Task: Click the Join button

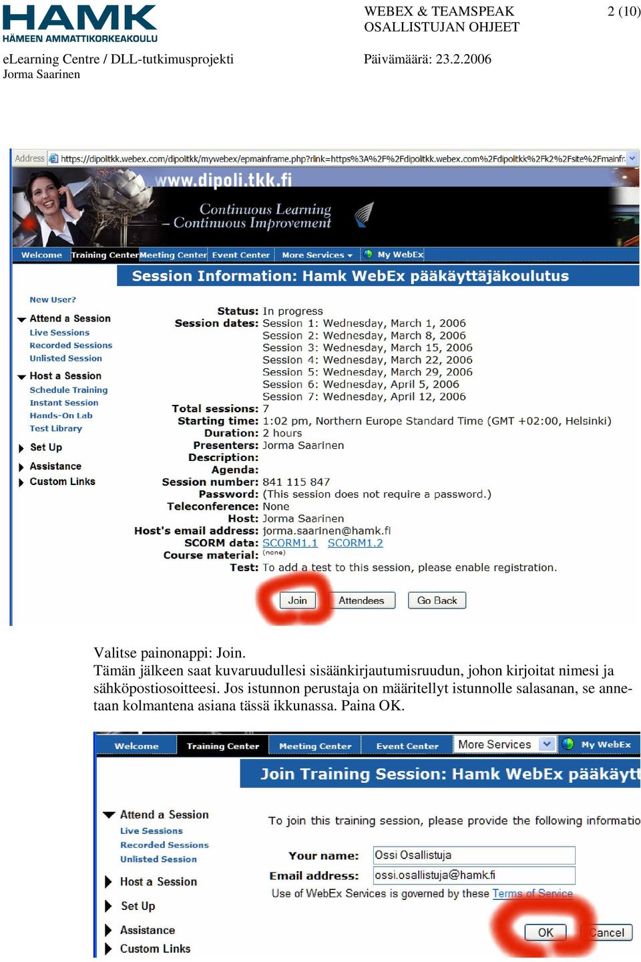Action: (x=297, y=600)
